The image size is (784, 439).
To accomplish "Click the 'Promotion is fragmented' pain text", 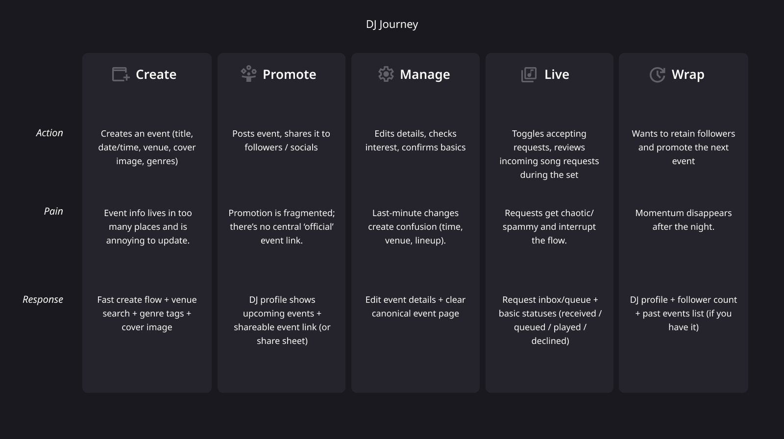I will click(282, 226).
